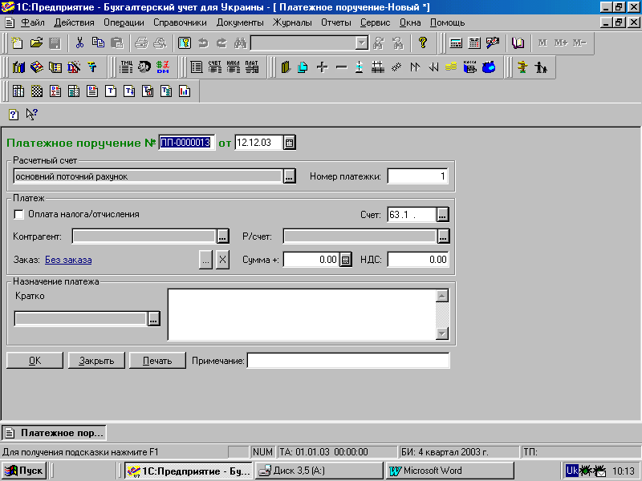Switch to Диск 3,5 (A:) taskbar window
This screenshot has height=481, width=642.
(318, 471)
